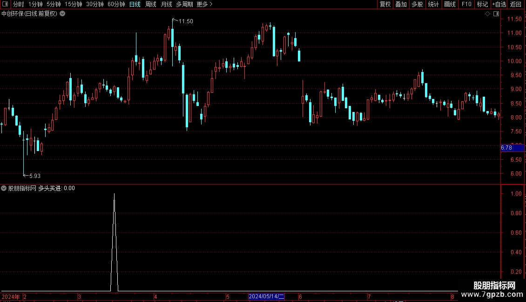Open F10 company information
Viewport: 526px width, 302px height.
466,4
